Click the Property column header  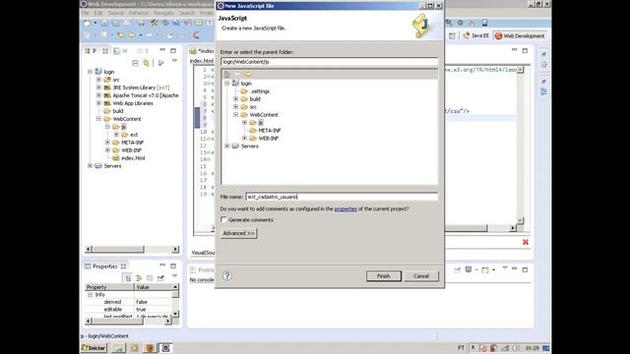click(109, 287)
